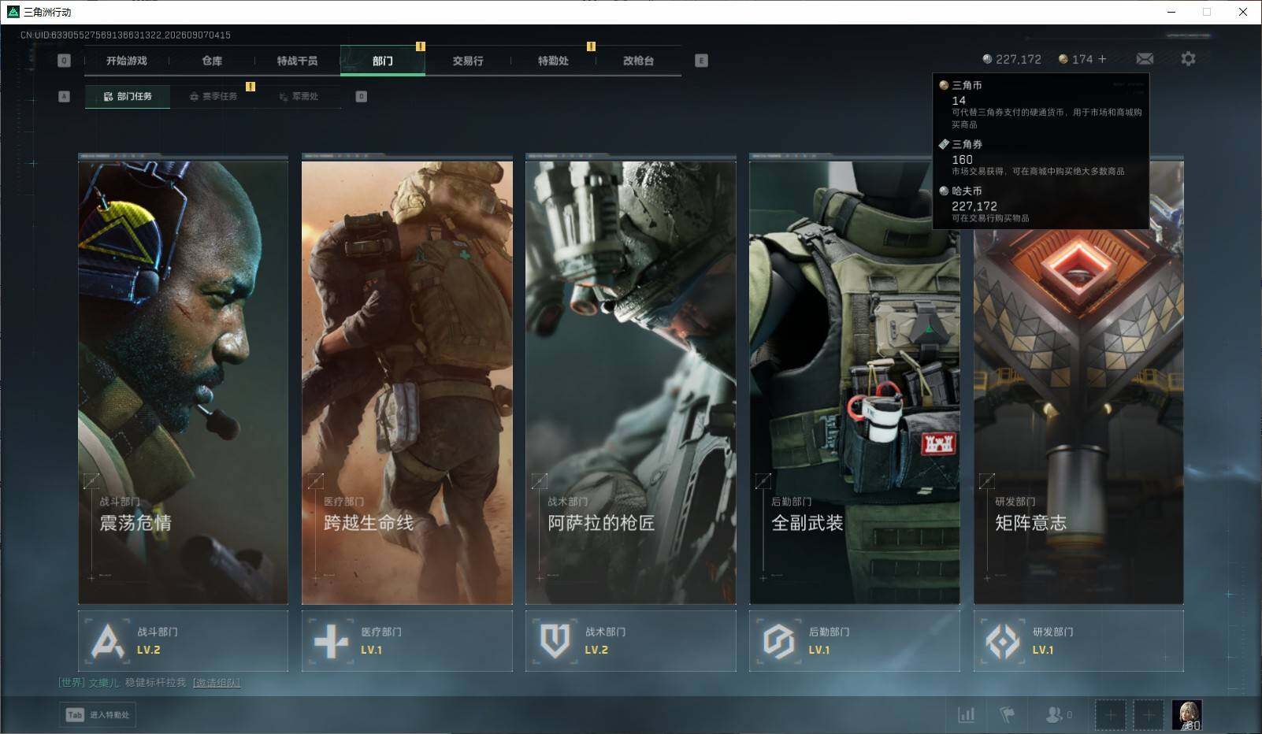1262x734 pixels.
Task: Click the alert badge on 特勤处 tab
Action: click(x=591, y=46)
